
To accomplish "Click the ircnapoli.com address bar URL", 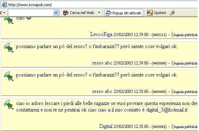I will tap(30, 5).
